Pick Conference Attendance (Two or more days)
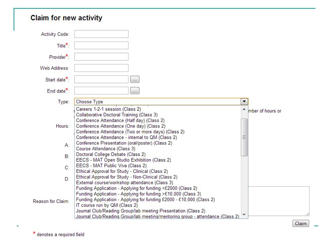 [158, 132]
